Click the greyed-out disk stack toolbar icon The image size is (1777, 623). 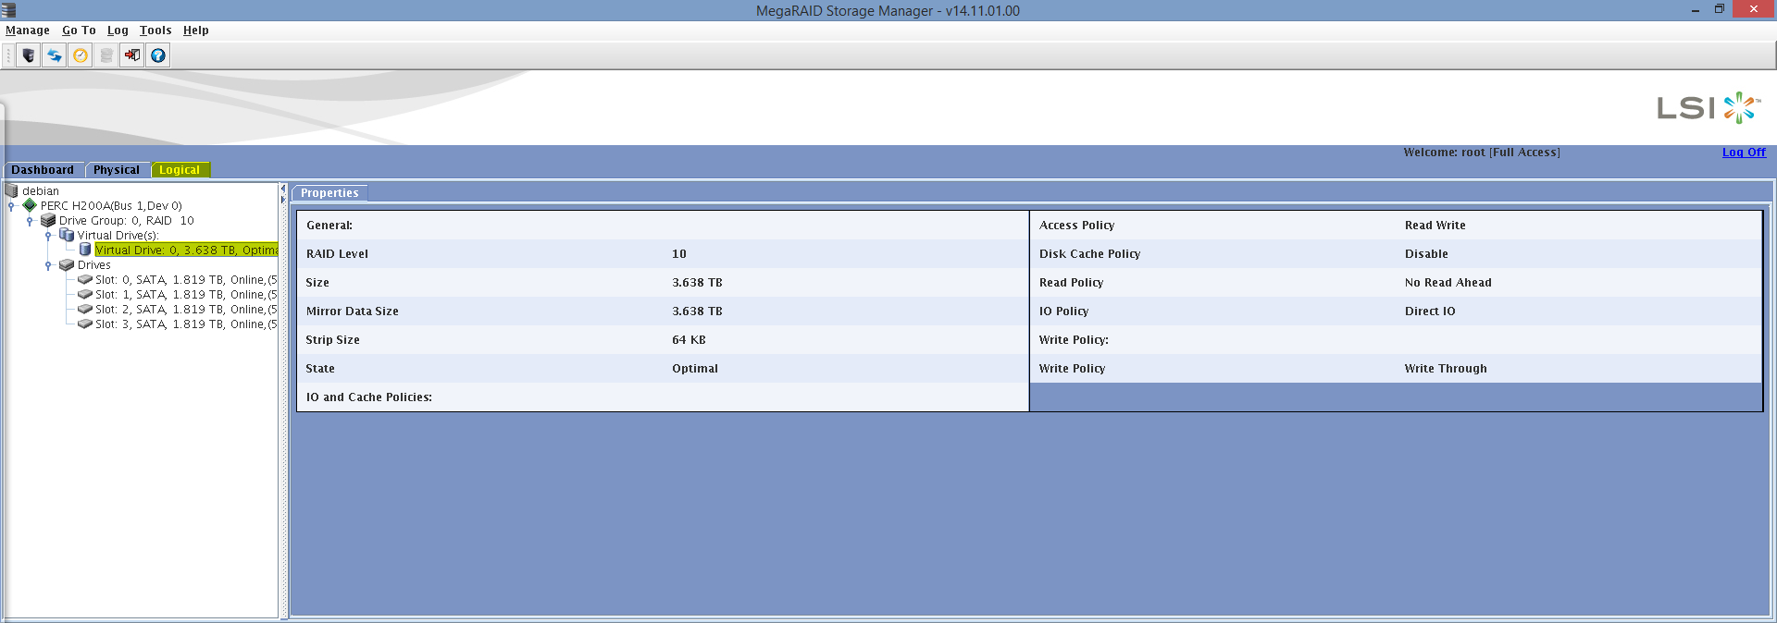pyautogui.click(x=106, y=55)
